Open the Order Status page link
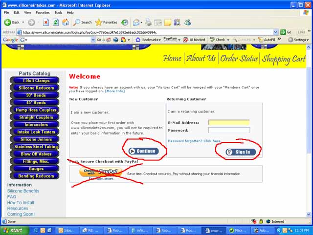 coord(239,58)
